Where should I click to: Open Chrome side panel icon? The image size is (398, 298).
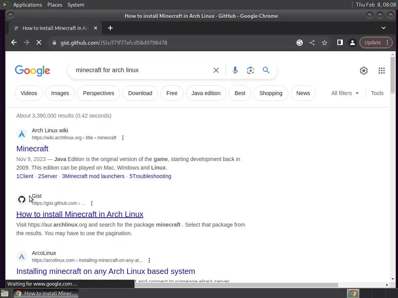[x=340, y=43]
